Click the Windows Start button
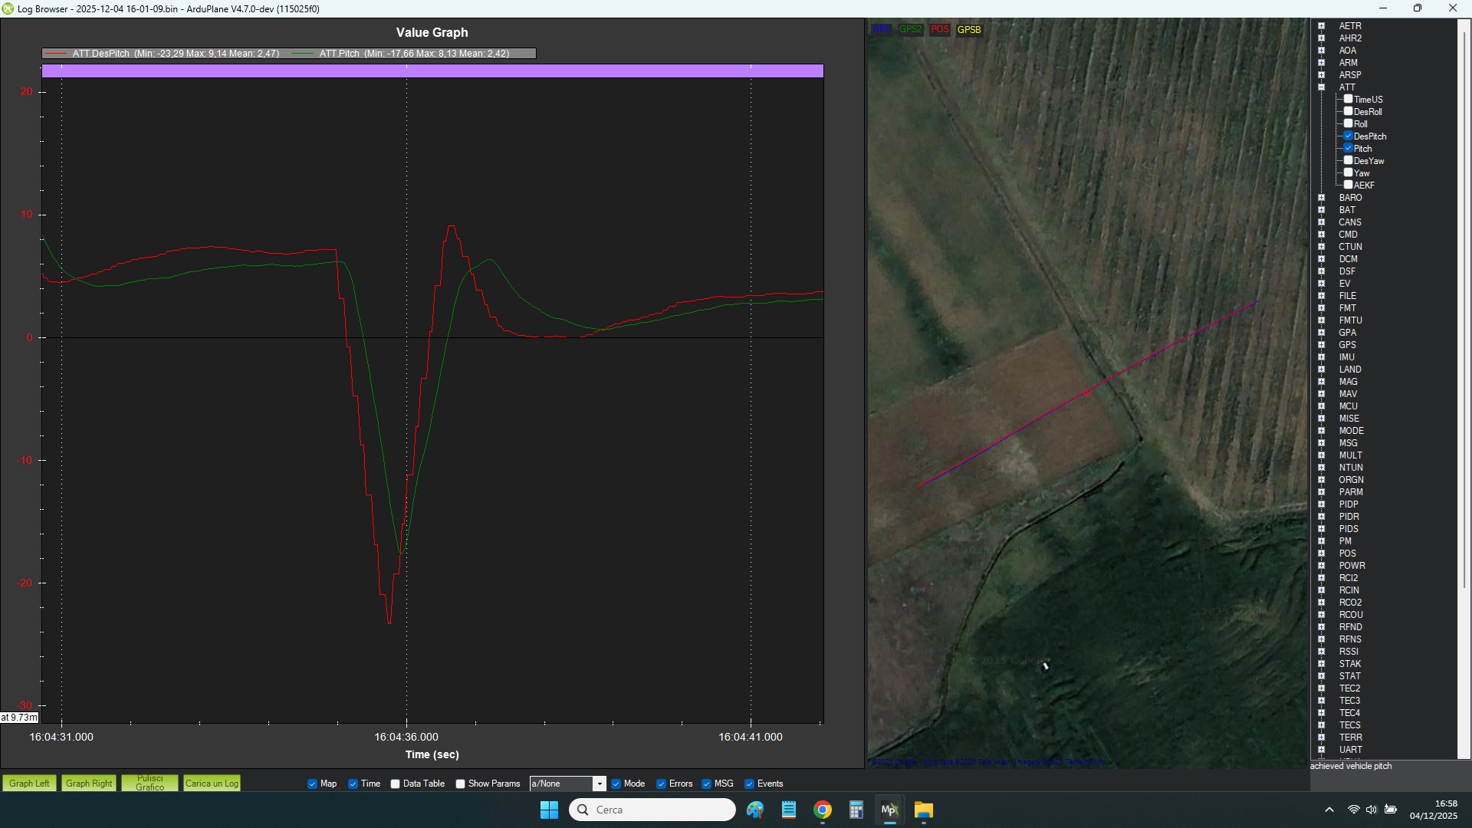This screenshot has height=828, width=1472. tap(549, 810)
